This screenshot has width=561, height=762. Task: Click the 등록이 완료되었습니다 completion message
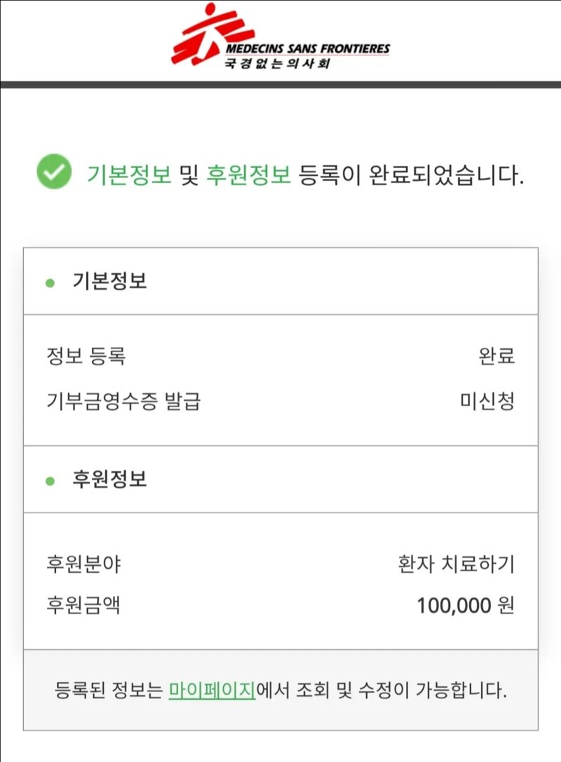(411, 175)
